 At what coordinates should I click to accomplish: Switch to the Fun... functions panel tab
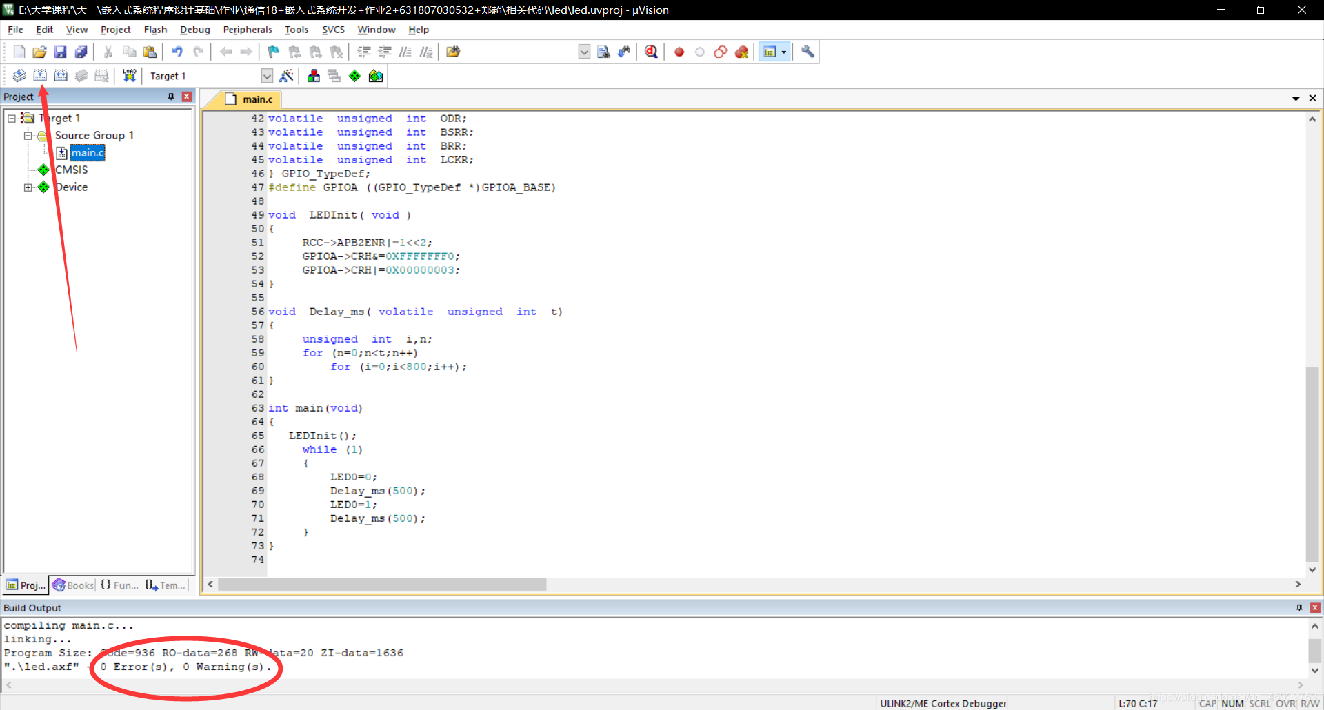(x=119, y=585)
